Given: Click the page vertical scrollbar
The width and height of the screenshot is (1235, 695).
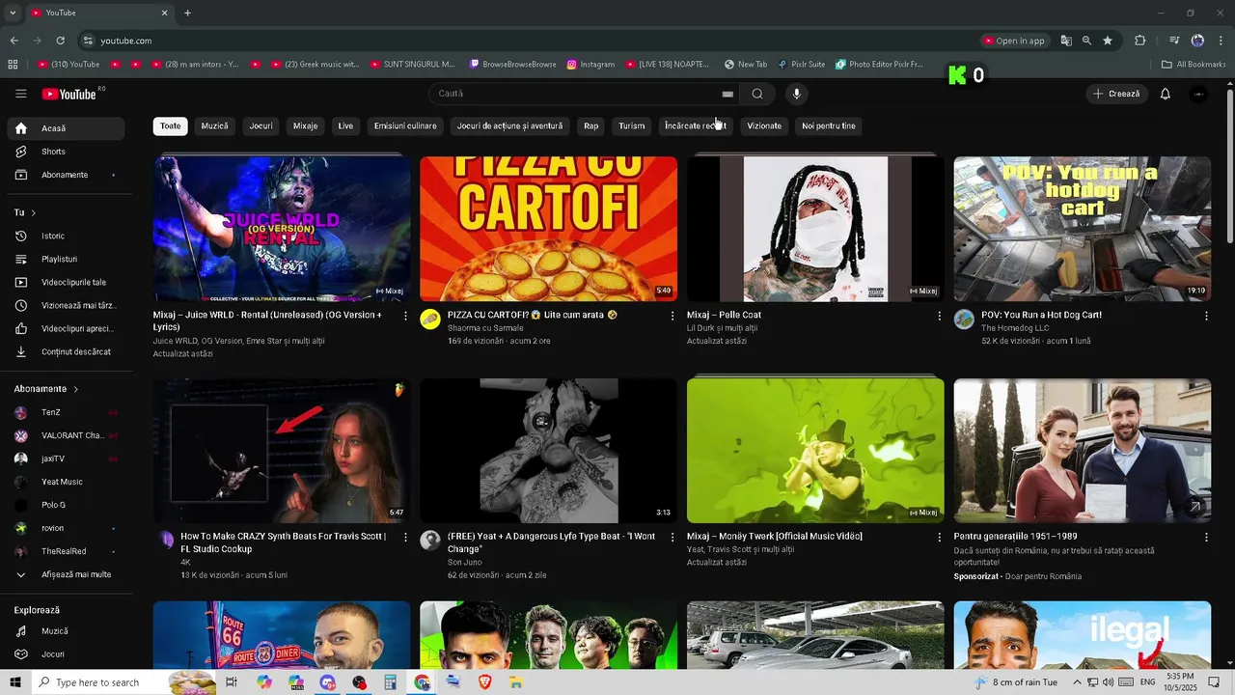Looking at the screenshot, I should pyautogui.click(x=1229, y=164).
